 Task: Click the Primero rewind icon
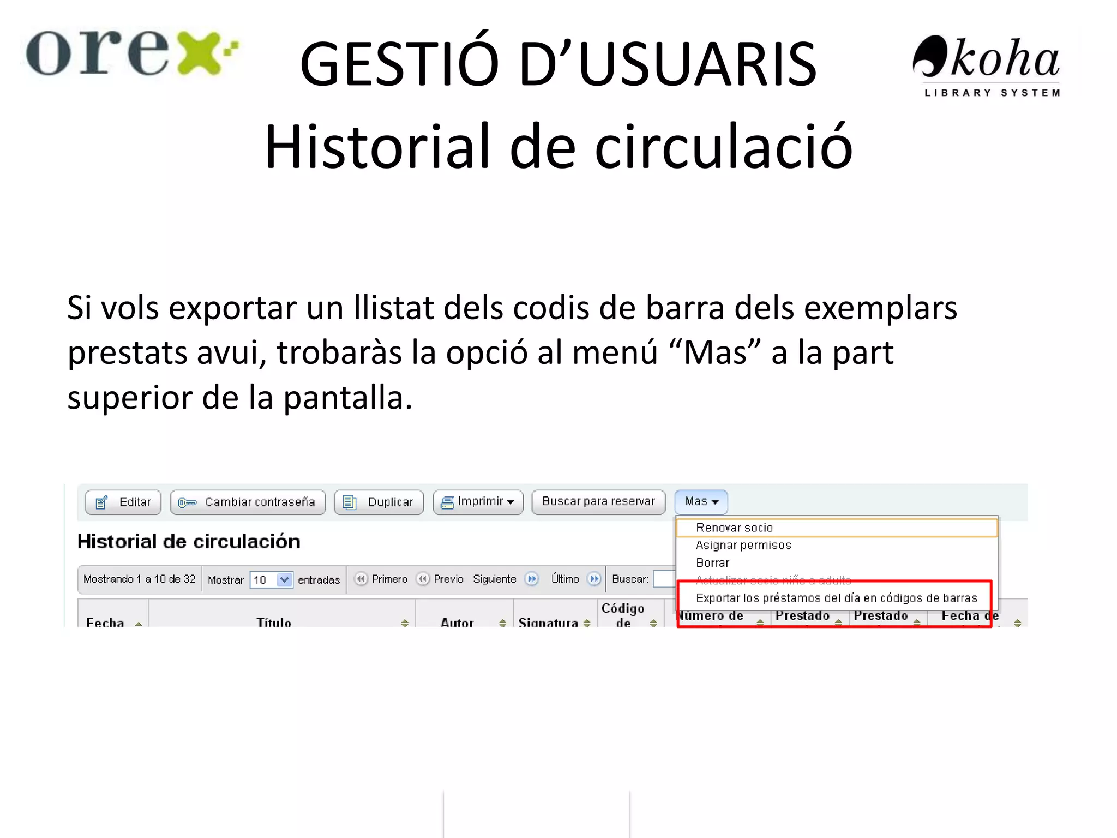361,579
